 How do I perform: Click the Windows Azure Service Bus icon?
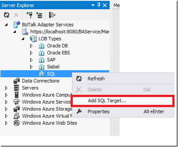[17, 102]
